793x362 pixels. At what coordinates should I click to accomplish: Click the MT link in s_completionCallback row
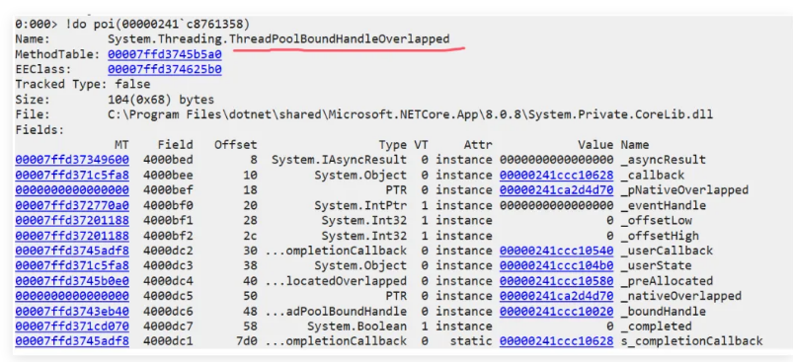(x=72, y=341)
